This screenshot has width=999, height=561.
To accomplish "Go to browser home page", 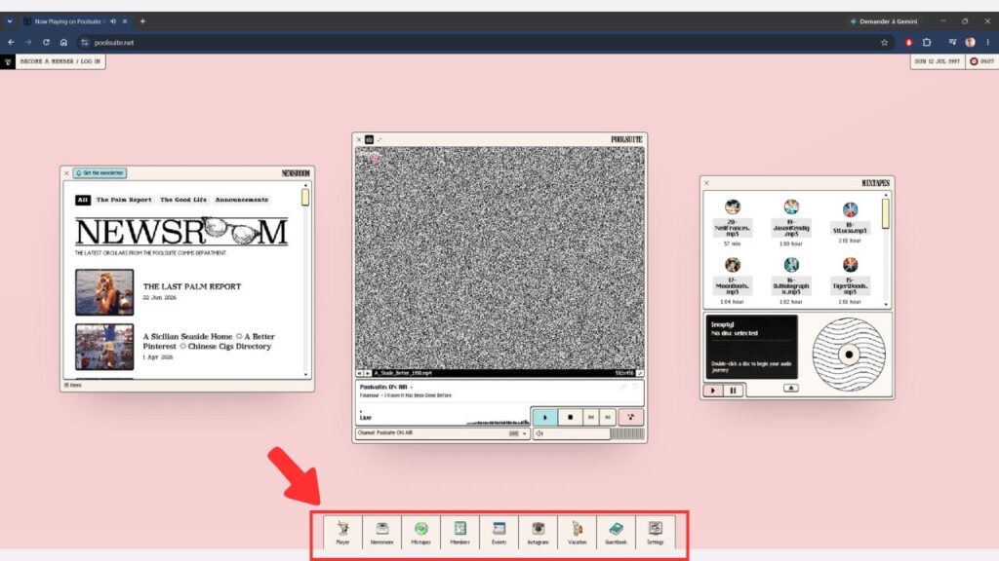I will click(63, 43).
